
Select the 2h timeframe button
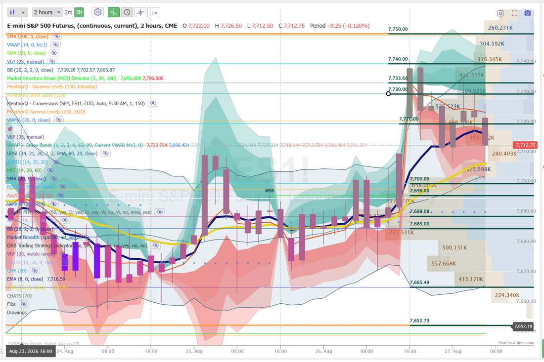(x=79, y=12)
